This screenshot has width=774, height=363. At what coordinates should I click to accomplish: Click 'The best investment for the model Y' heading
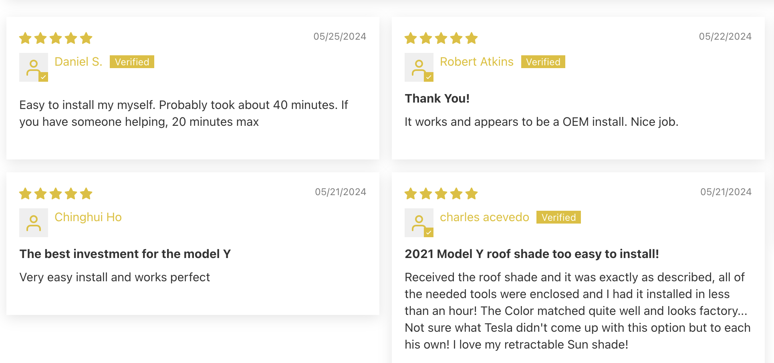125,254
